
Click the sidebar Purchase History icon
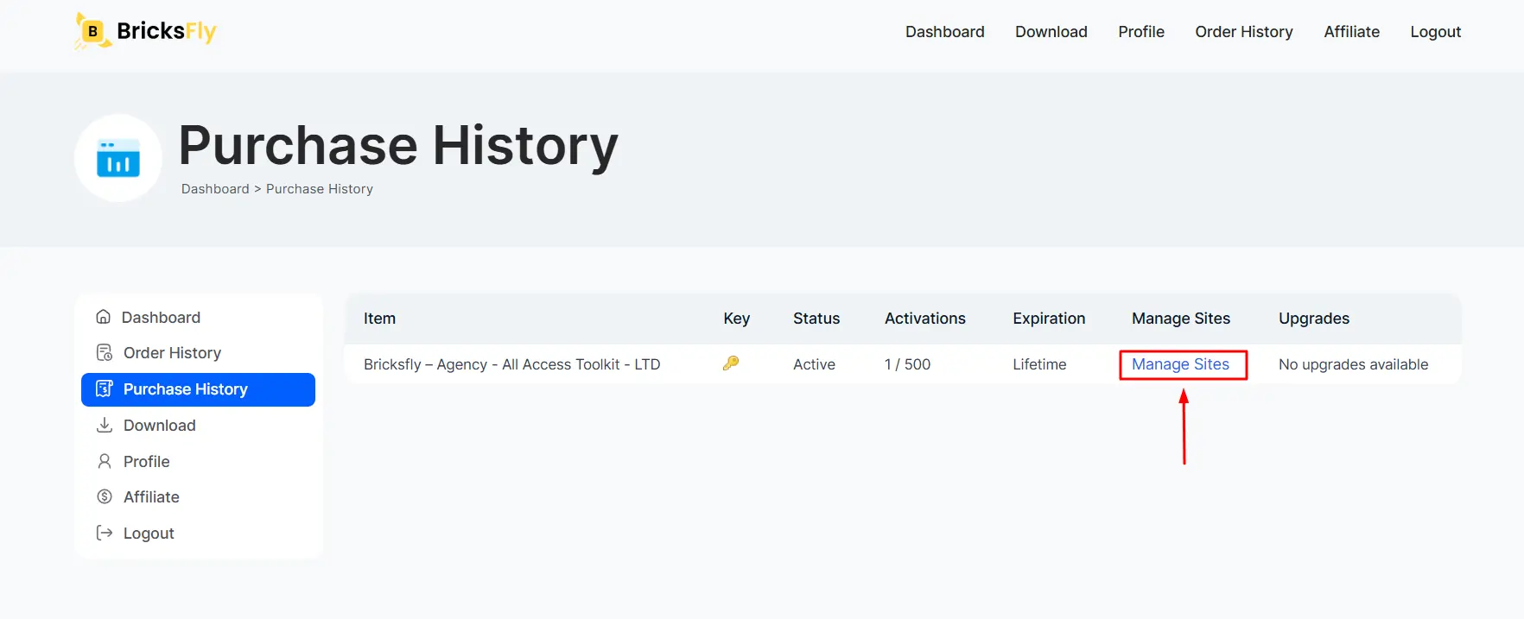(x=105, y=388)
